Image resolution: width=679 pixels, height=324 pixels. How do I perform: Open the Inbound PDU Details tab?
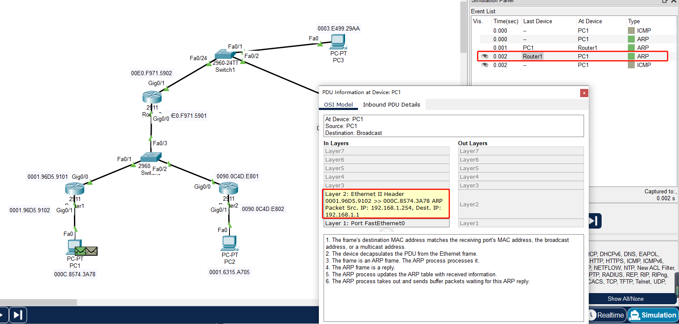point(391,104)
